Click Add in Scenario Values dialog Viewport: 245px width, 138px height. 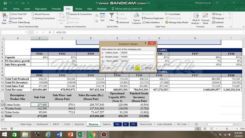(108, 68)
